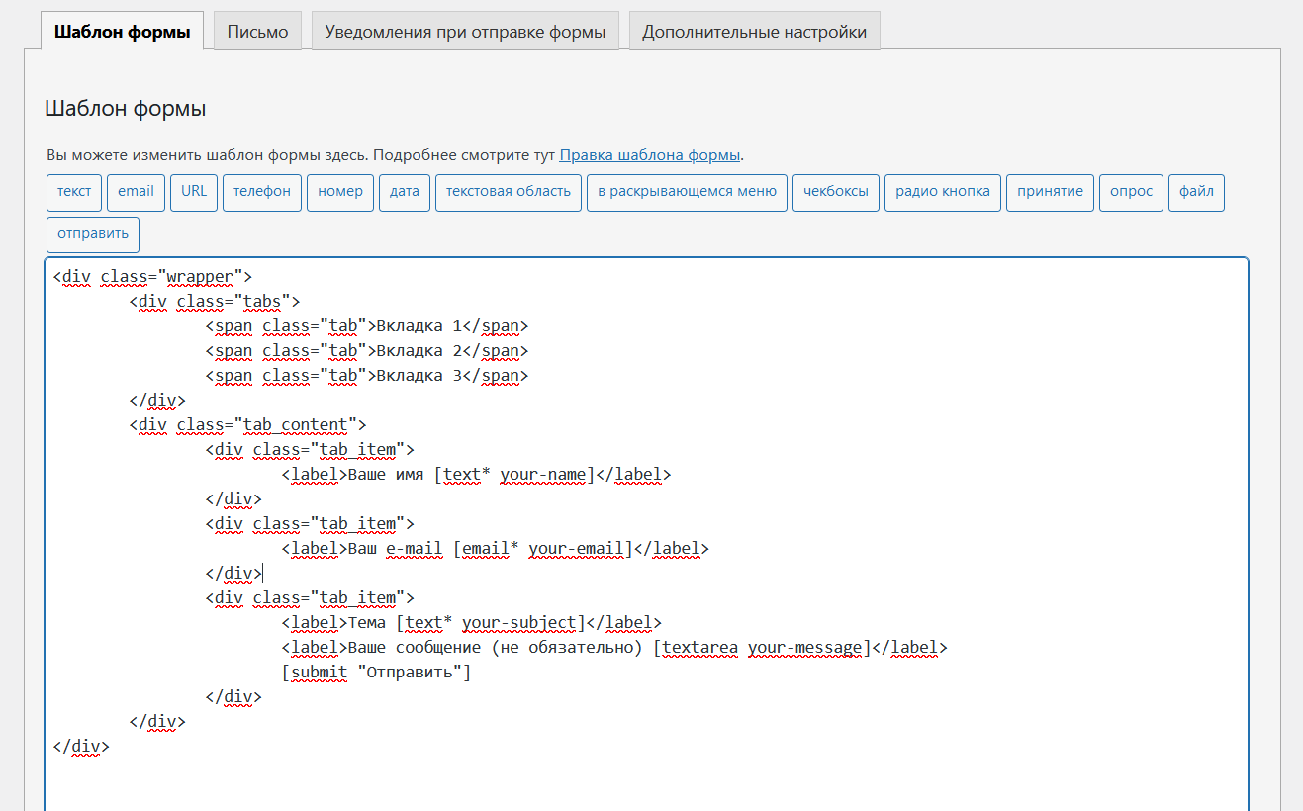Insert a дата field tag
Screen dimensions: 1303x811
click(x=405, y=192)
